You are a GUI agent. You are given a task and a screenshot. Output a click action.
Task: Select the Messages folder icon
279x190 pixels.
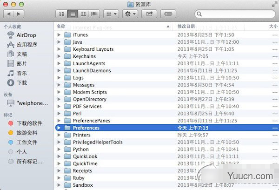[67, 85]
